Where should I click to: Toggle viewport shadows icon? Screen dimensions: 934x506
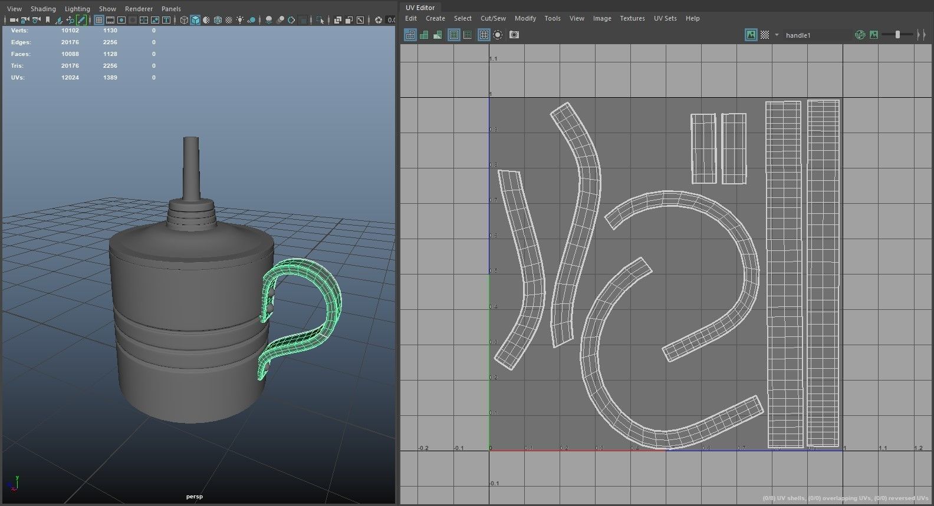point(251,20)
